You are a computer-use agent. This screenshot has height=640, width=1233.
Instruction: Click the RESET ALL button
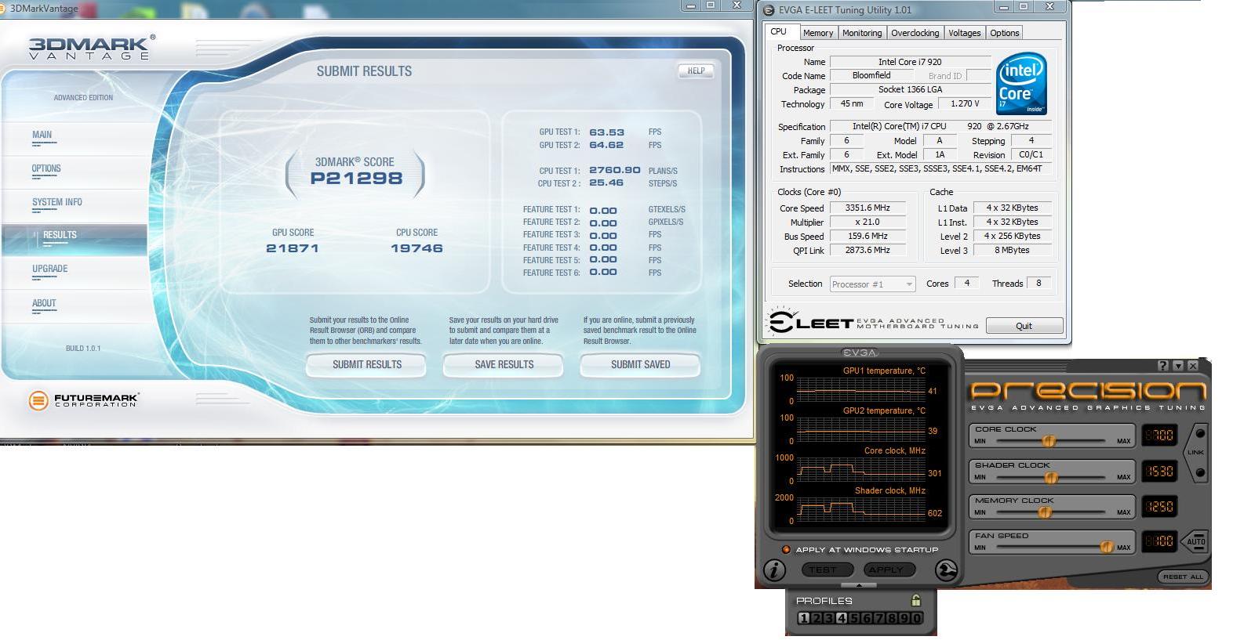[x=1183, y=577]
